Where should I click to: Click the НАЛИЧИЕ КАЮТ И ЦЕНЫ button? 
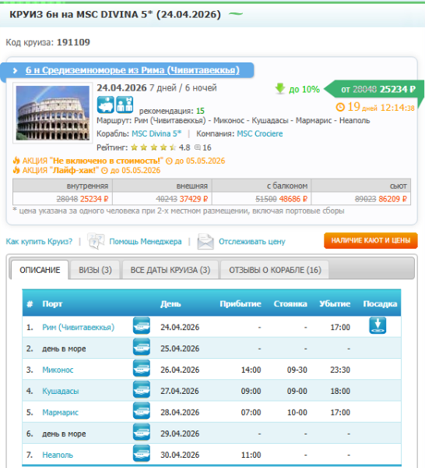pos(371,240)
